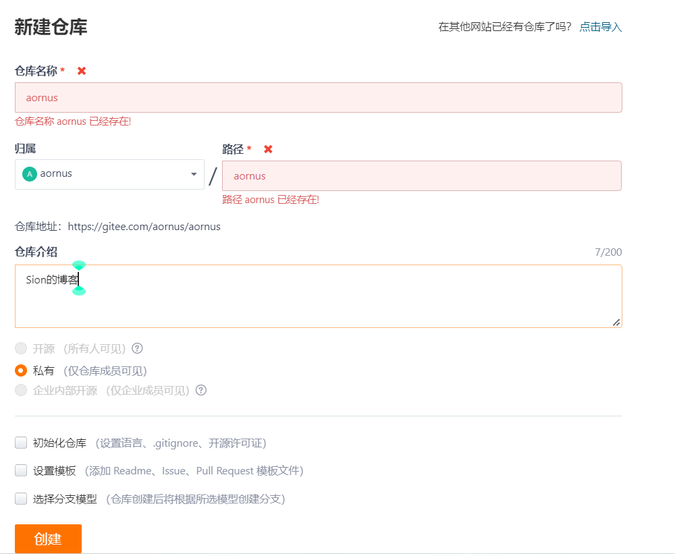The height and width of the screenshot is (554, 675).
Task: Select the 私有 visibility option
Action: pyautogui.click(x=20, y=370)
